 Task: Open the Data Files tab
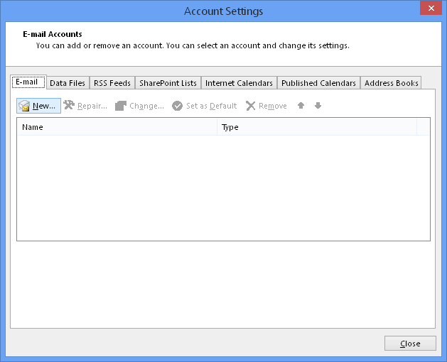pyautogui.click(x=68, y=83)
